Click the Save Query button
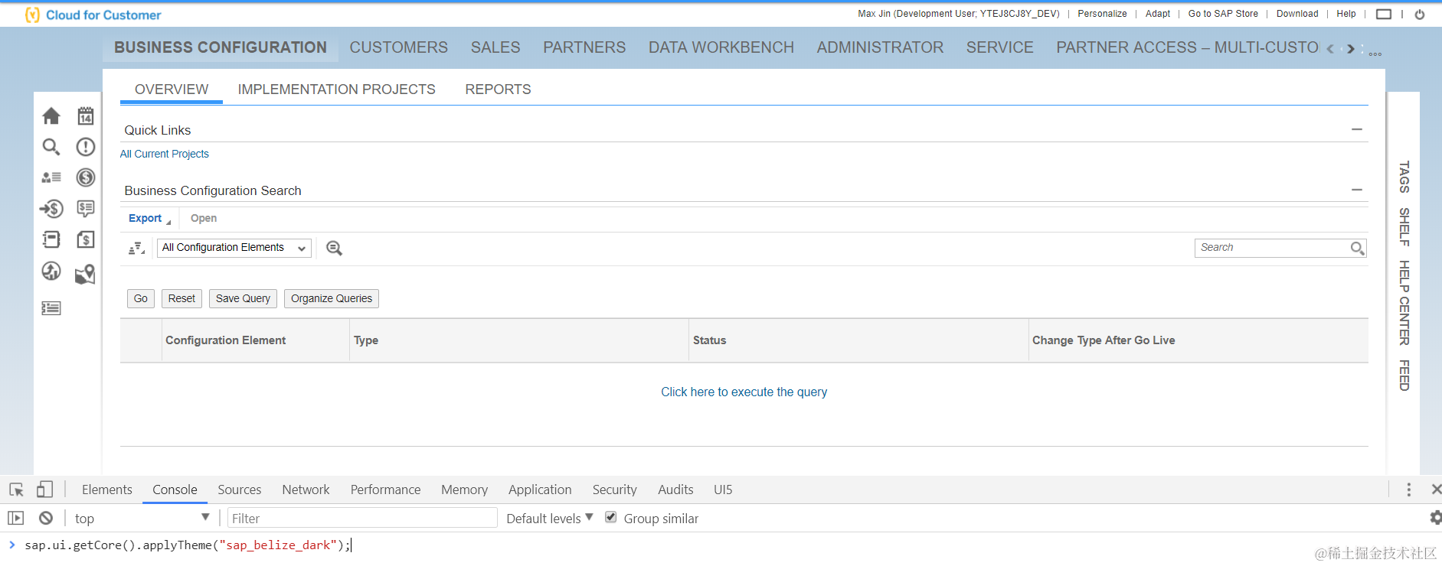Screen dimensions: 1442x566 [x=243, y=298]
